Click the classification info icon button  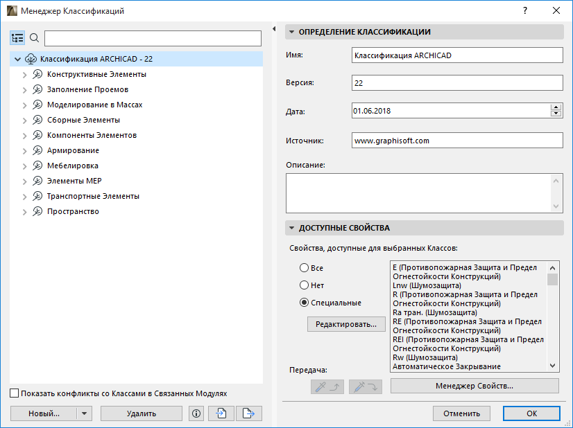(196, 413)
